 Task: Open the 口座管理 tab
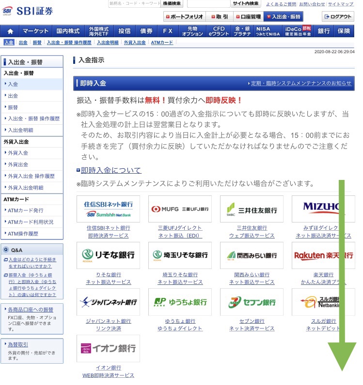pyautogui.click(x=248, y=17)
